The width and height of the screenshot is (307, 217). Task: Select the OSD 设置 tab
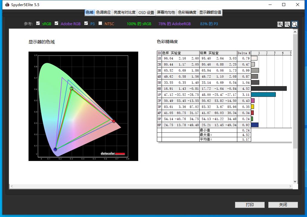point(146,13)
